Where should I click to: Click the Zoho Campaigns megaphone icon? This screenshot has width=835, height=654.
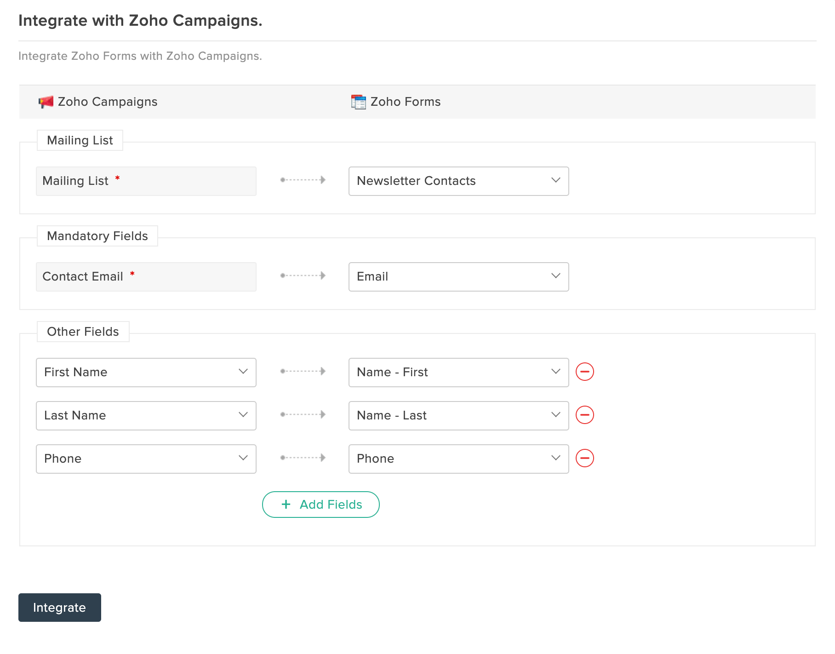click(x=46, y=102)
